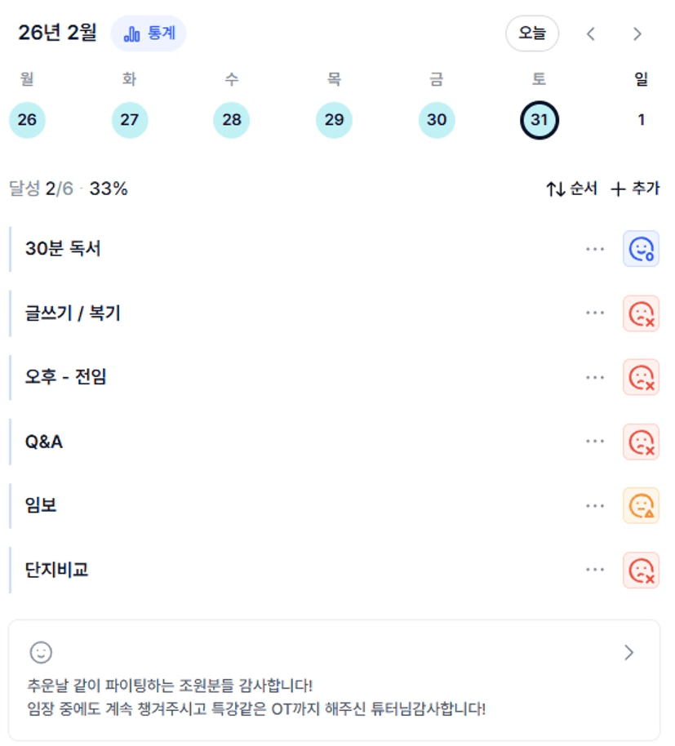Open more options for Q&A
Viewport: 675px width, 746px height.
[595, 442]
